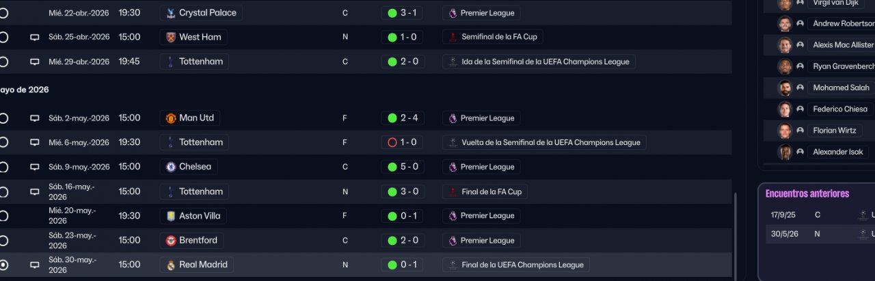Select the Real Madrid fixture radio button
Screen dimensions: 875x281
point(3,265)
